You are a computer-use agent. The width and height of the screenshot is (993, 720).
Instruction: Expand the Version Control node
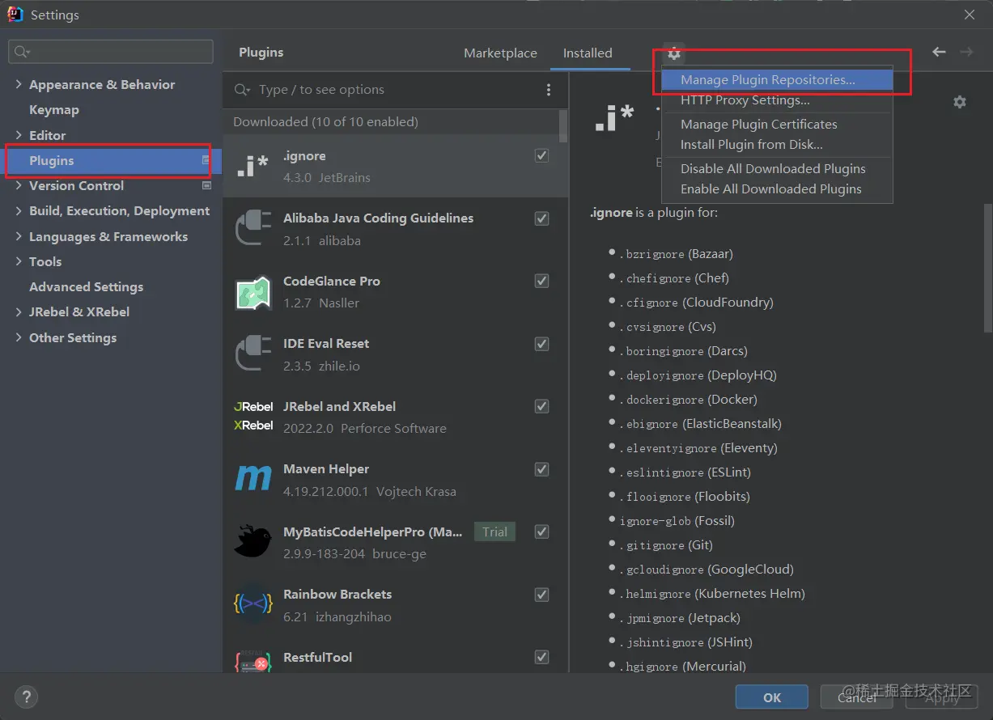[x=19, y=185]
